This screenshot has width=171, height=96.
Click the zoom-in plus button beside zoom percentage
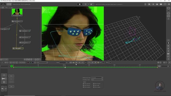point(5,62)
